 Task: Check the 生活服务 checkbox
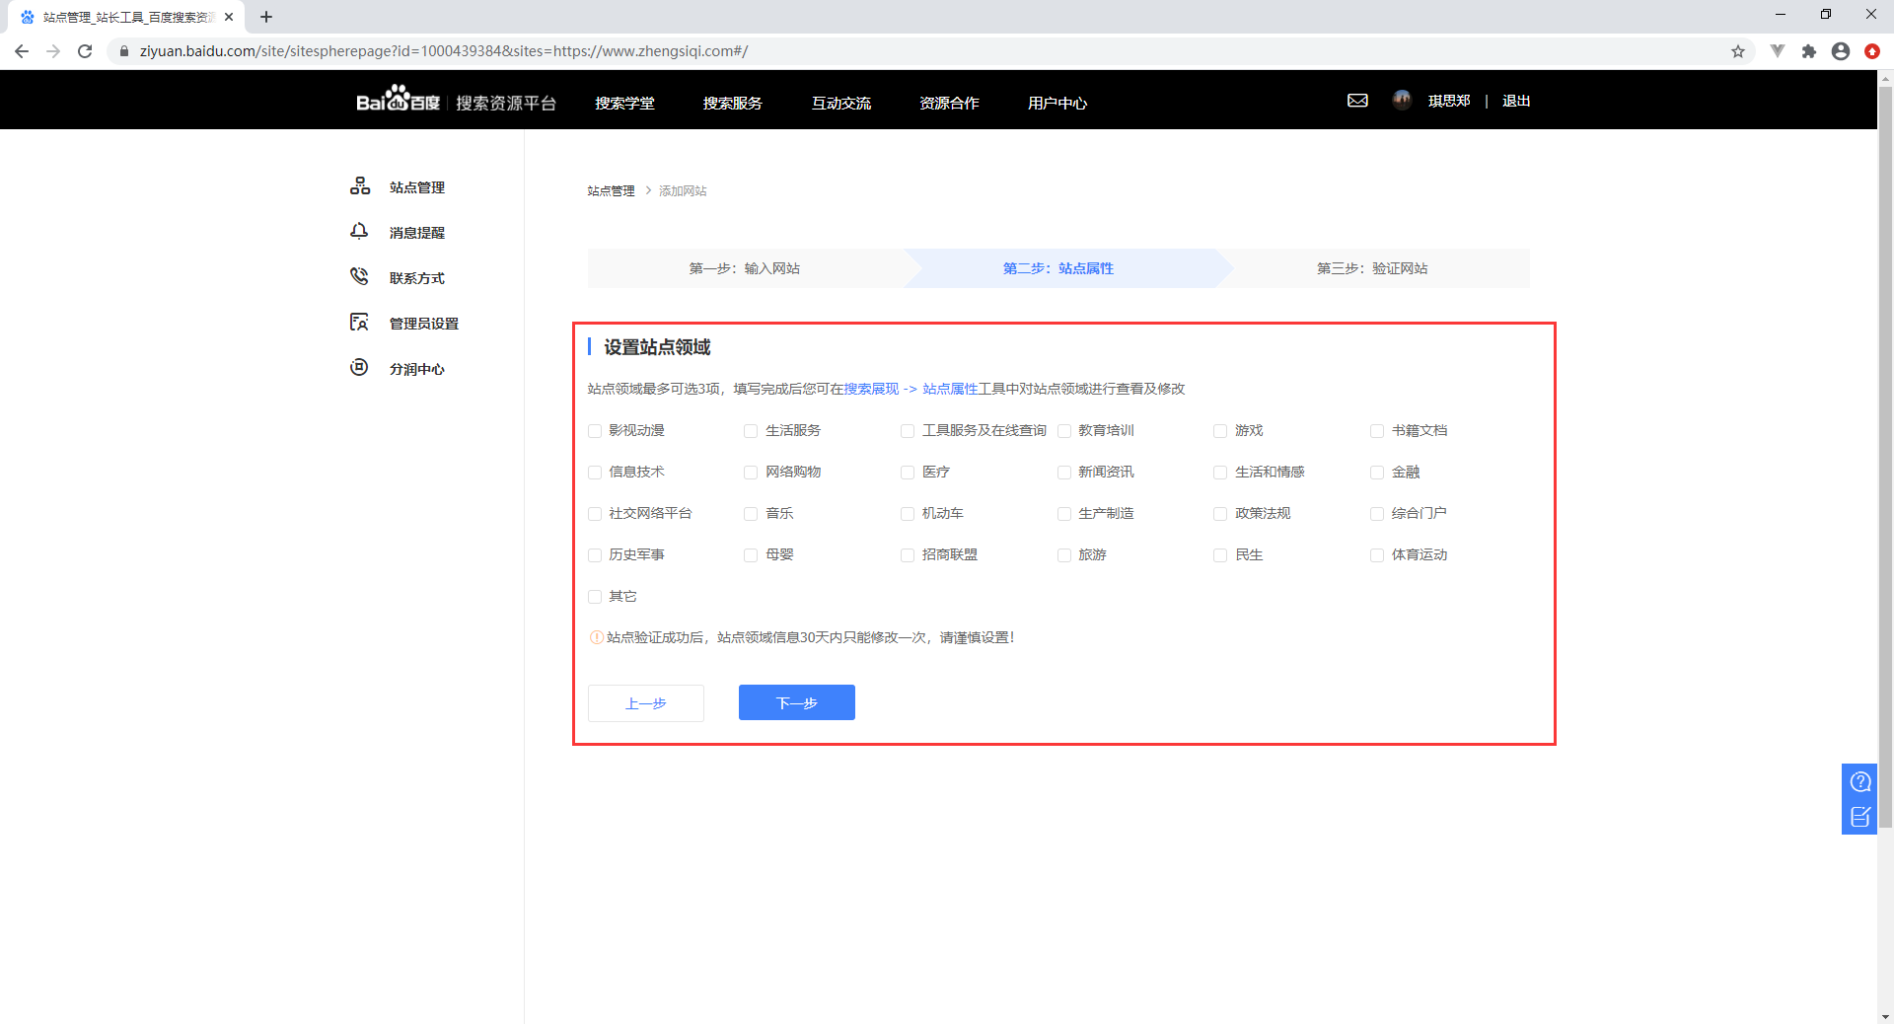pos(751,431)
